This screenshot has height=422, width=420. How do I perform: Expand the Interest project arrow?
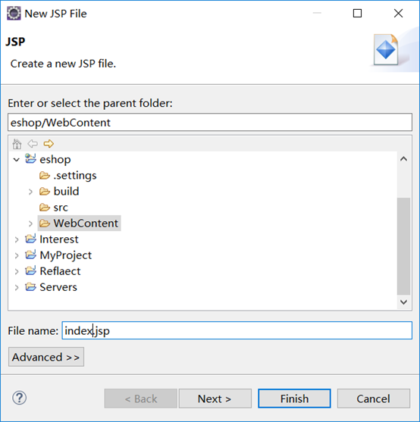tap(17, 239)
